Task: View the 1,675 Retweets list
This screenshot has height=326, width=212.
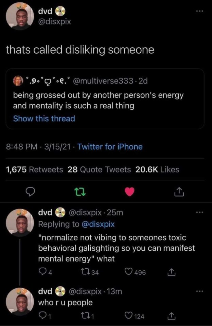Action: point(35,169)
